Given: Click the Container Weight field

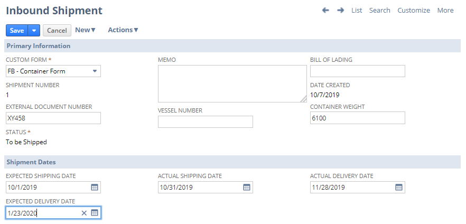Looking at the screenshot, I should coord(358,118).
